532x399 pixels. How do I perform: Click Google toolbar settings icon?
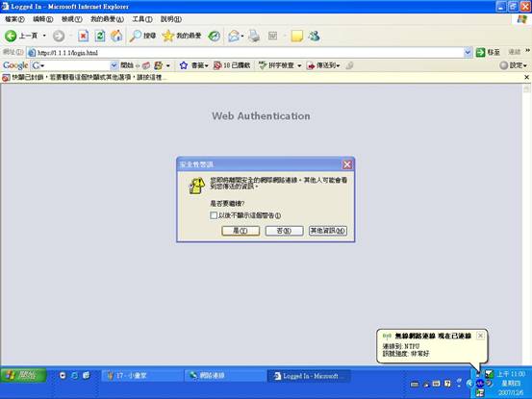click(x=504, y=65)
